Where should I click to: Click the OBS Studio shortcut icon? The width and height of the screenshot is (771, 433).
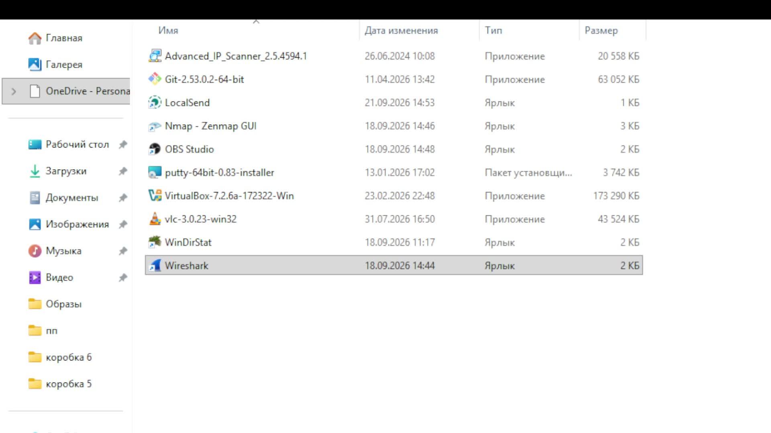pos(155,149)
